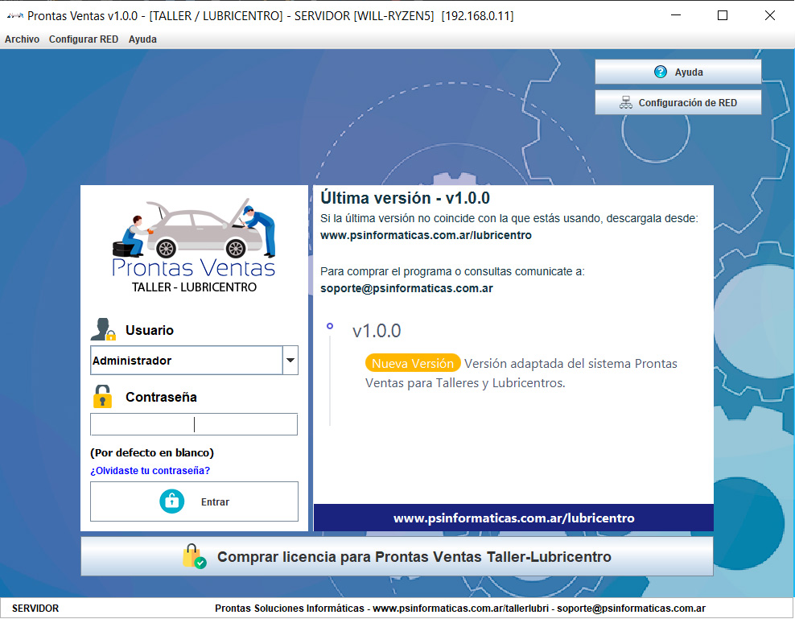
Task: Click the Nueva Versión orange badge
Action: (413, 363)
